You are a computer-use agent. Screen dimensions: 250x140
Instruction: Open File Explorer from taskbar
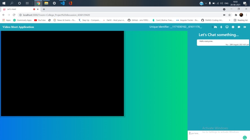point(46,3)
